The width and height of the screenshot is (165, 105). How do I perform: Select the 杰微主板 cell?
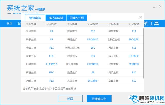tap(72, 81)
